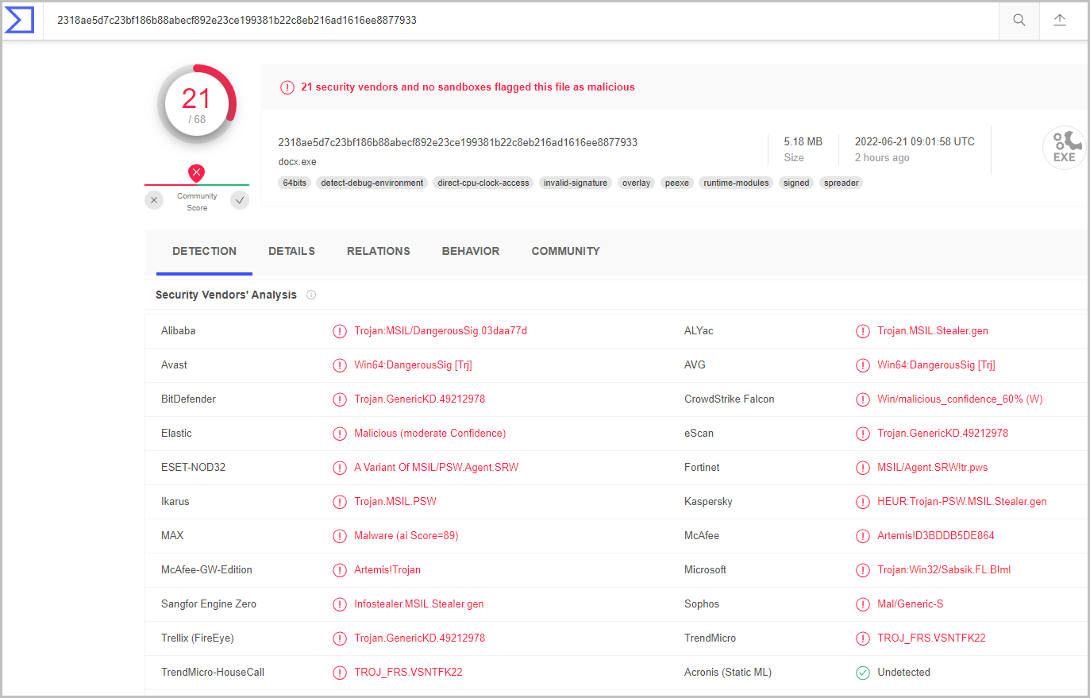Click the 64bits tag
Viewport: 1090px width, 698px height.
click(295, 183)
